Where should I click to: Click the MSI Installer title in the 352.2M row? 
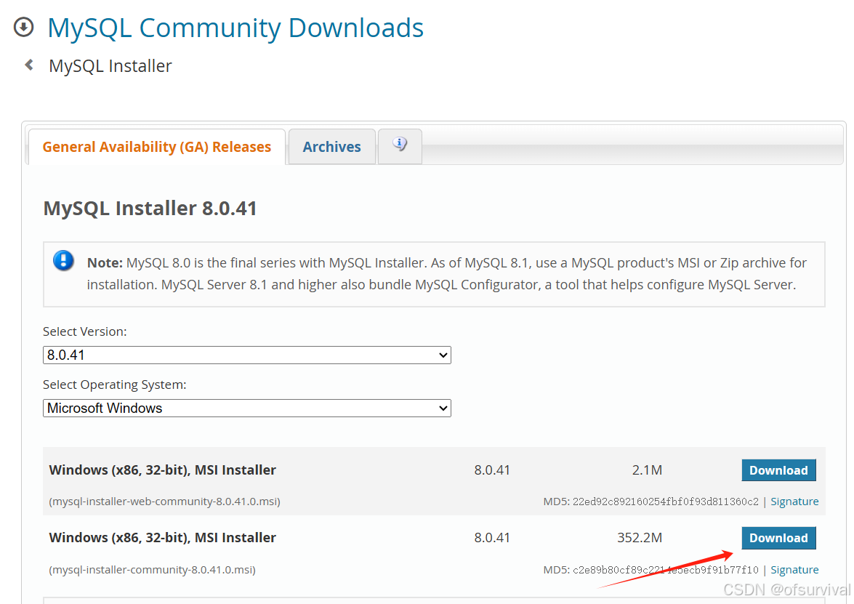[x=162, y=538]
